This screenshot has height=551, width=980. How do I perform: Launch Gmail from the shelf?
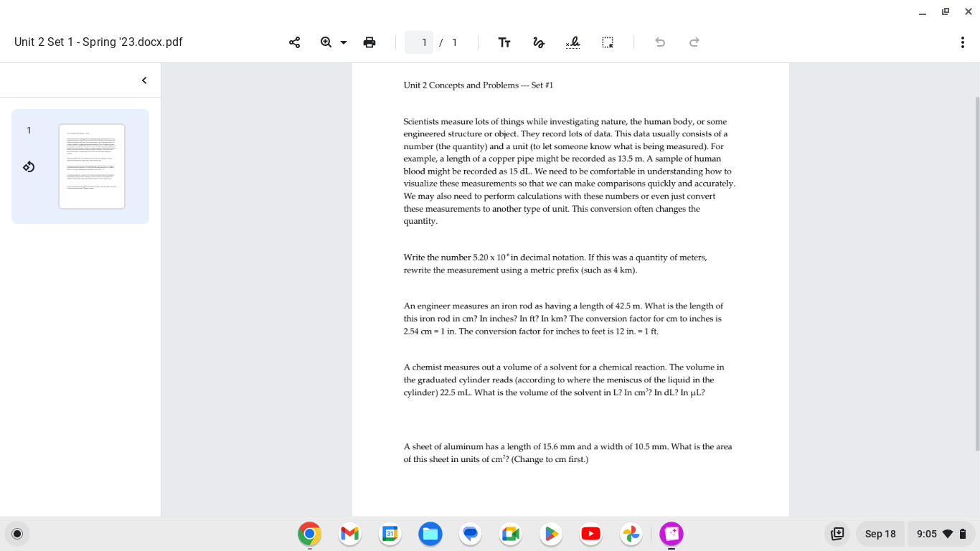349,534
